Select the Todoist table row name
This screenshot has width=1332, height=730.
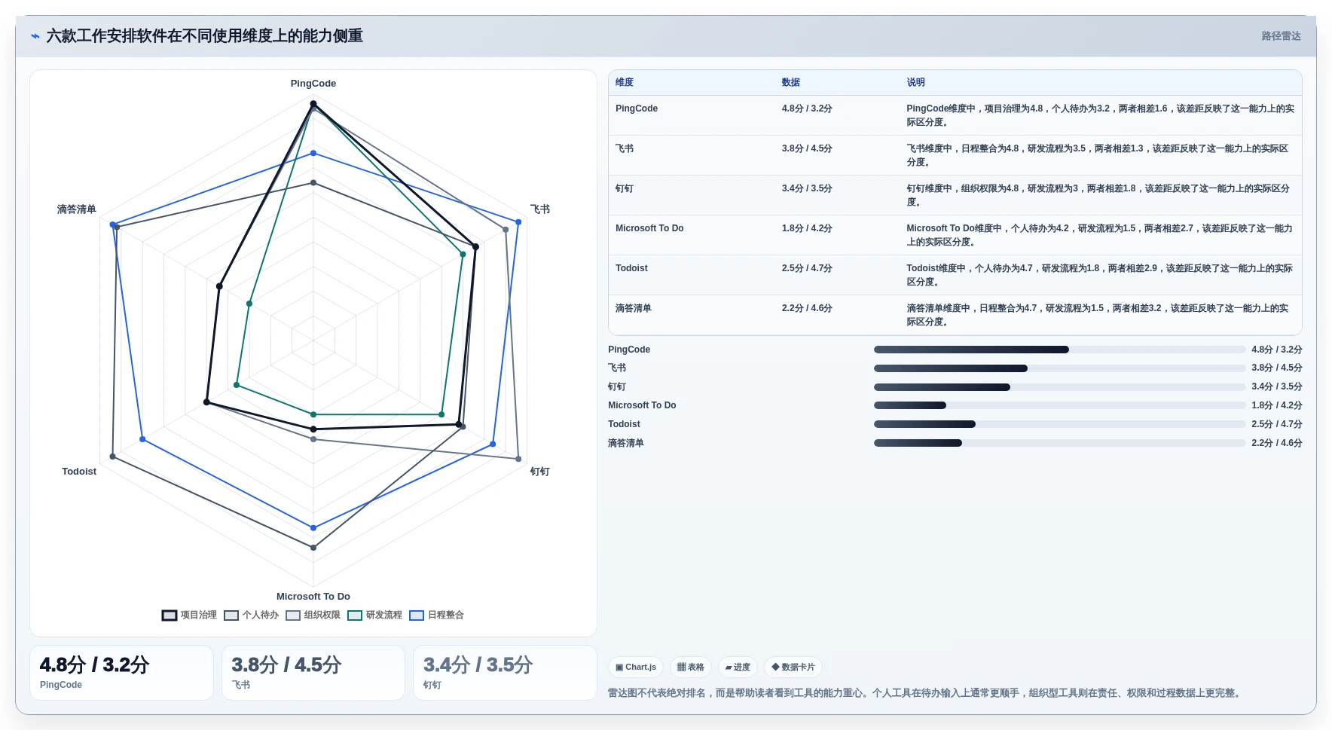coord(631,268)
